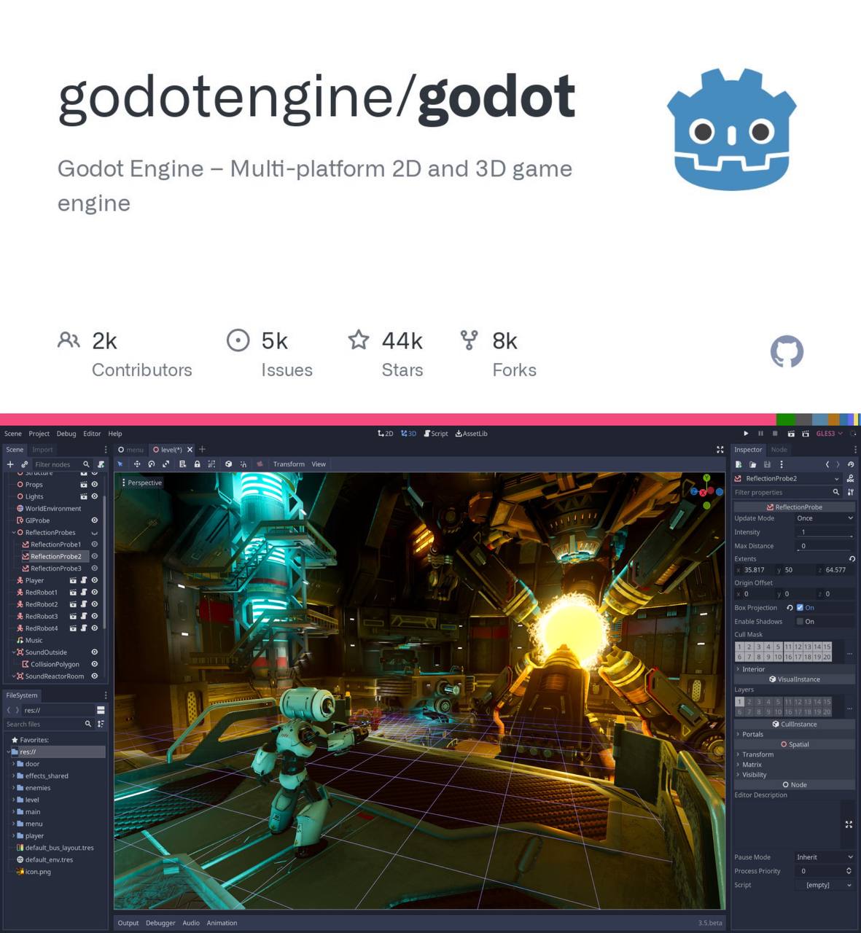Open Pause Mode Inherit dropdown
This screenshot has height=933, width=861.
pyautogui.click(x=825, y=857)
